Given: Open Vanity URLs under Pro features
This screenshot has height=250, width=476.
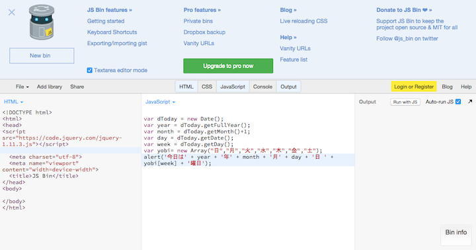Looking at the screenshot, I should (199, 43).
